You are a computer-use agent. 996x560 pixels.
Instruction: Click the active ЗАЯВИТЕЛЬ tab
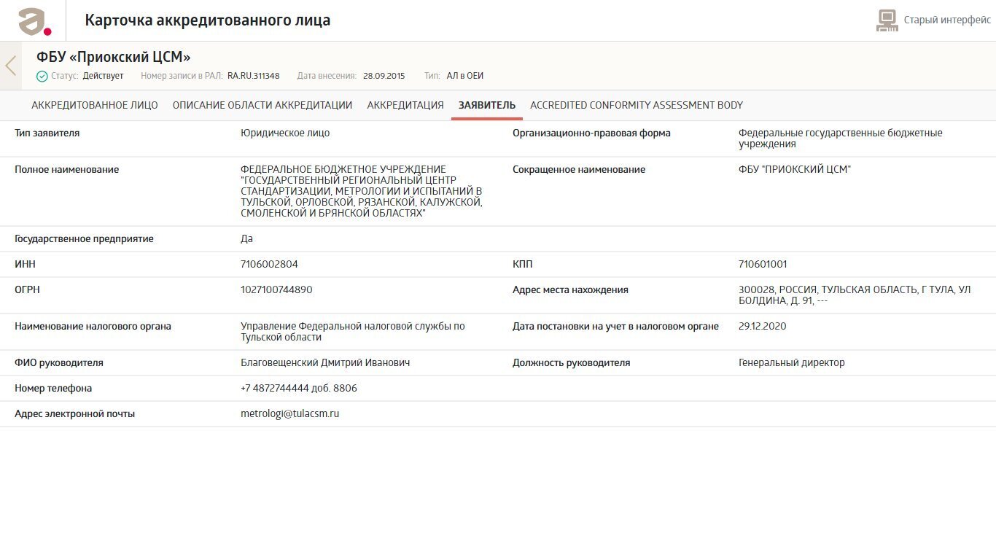click(x=487, y=105)
